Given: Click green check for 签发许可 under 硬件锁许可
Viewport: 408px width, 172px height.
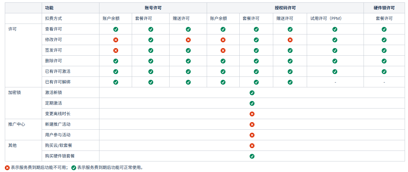Looking at the screenshot, I should (x=384, y=50).
